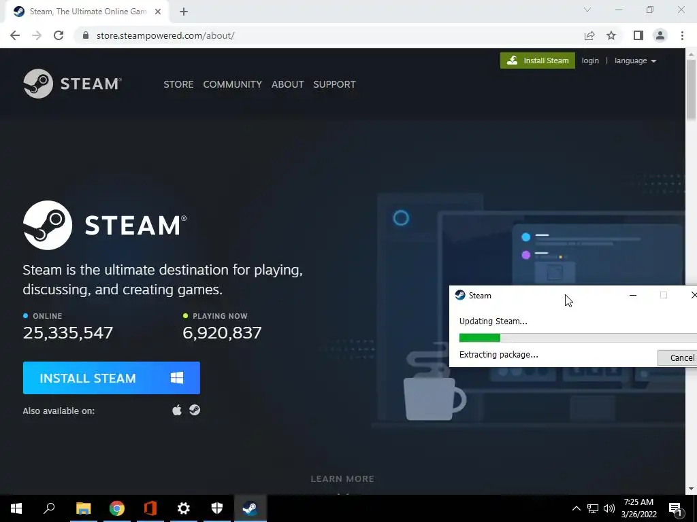Open the Windows Start menu
Screen dimensions: 697x522
[16, 508]
